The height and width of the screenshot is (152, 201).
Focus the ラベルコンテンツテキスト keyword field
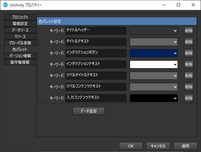pos(96,87)
